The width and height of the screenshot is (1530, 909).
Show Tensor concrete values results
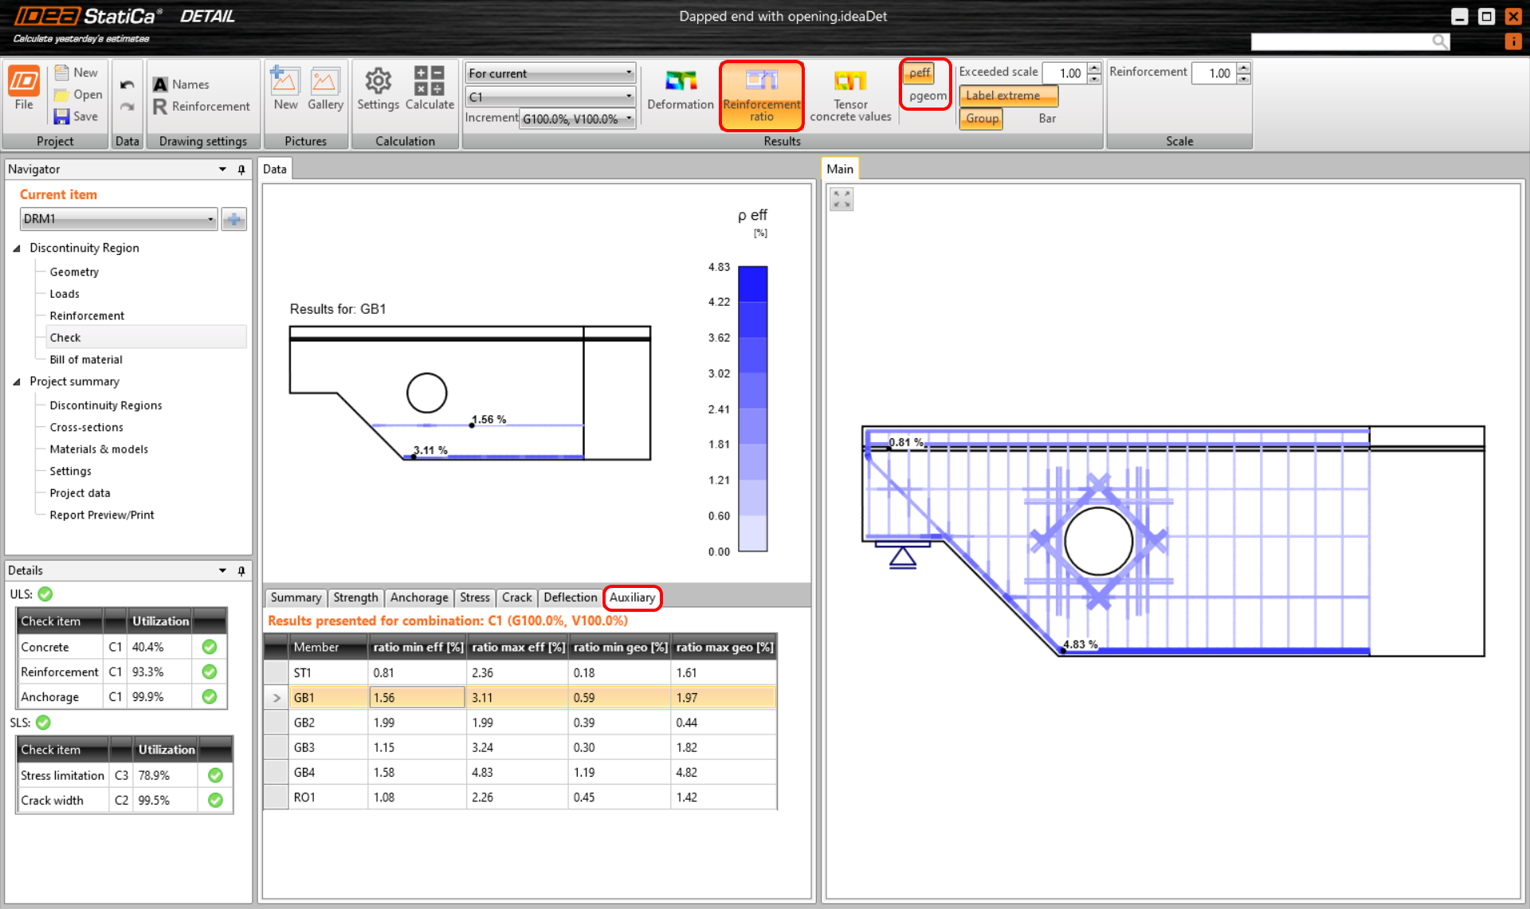tap(849, 88)
